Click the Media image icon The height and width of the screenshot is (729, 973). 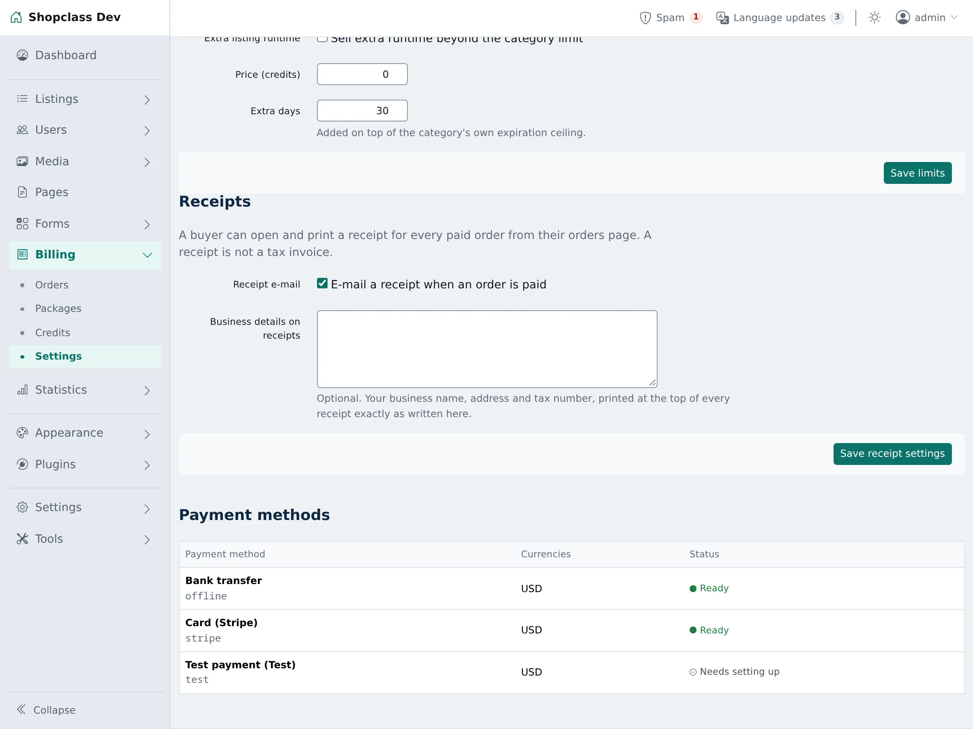coord(22,161)
